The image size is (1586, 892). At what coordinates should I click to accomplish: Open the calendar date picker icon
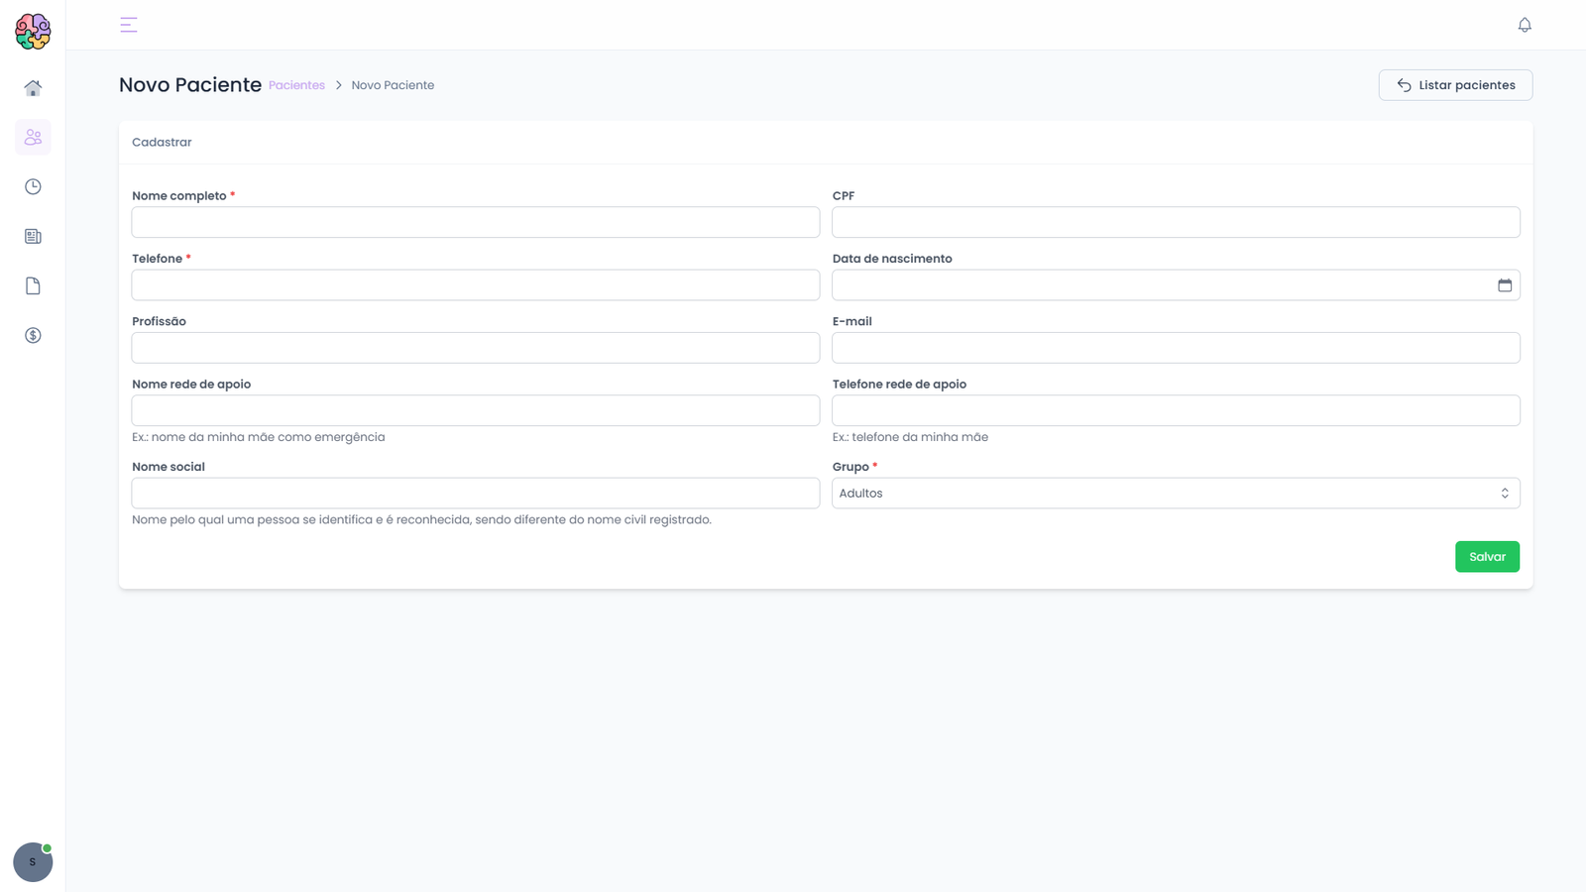(x=1505, y=285)
